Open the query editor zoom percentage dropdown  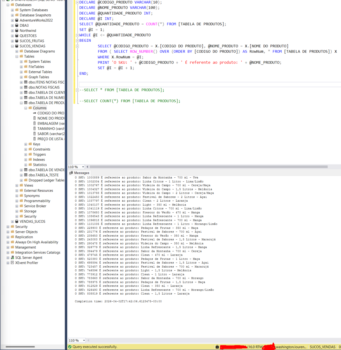pyautogui.click(x=83, y=167)
